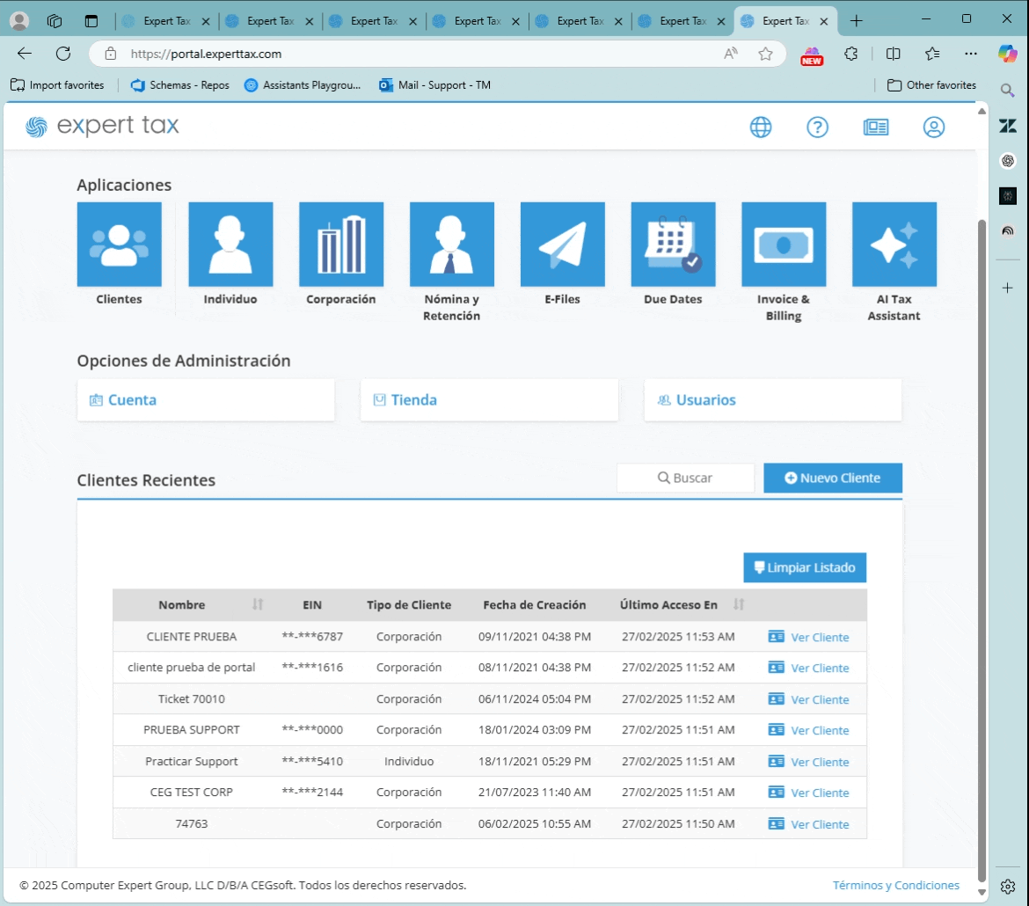
Task: Open browser Settings and more menu
Action: (x=971, y=54)
